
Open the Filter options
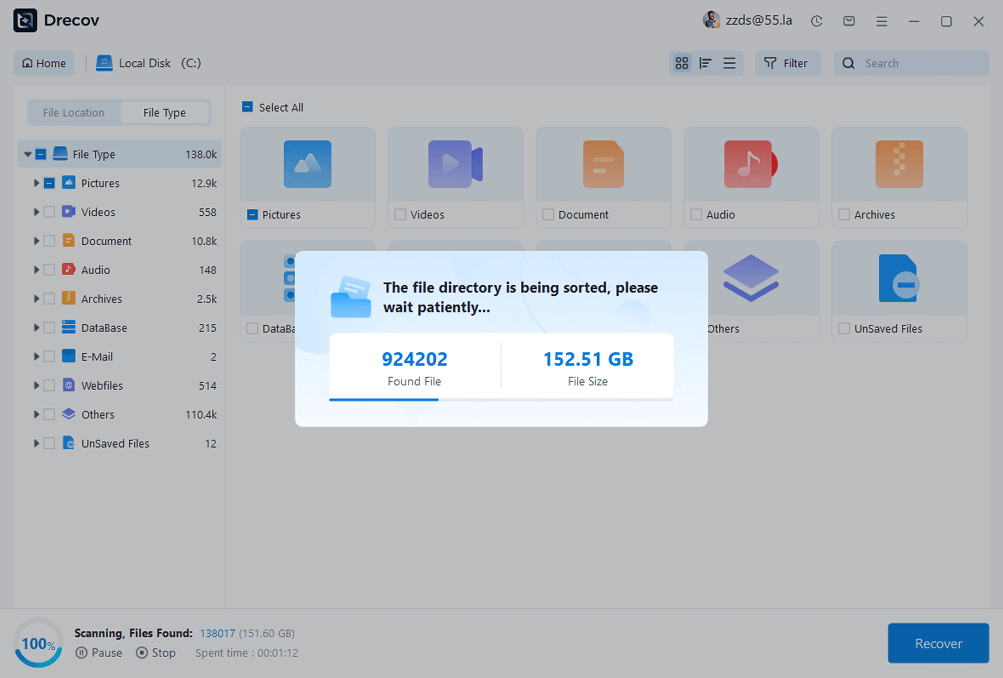pyautogui.click(x=787, y=63)
